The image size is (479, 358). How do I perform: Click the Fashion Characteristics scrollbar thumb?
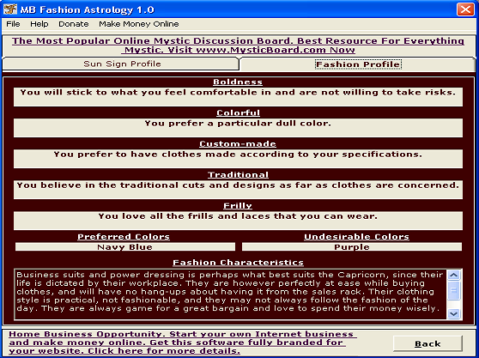(x=453, y=290)
